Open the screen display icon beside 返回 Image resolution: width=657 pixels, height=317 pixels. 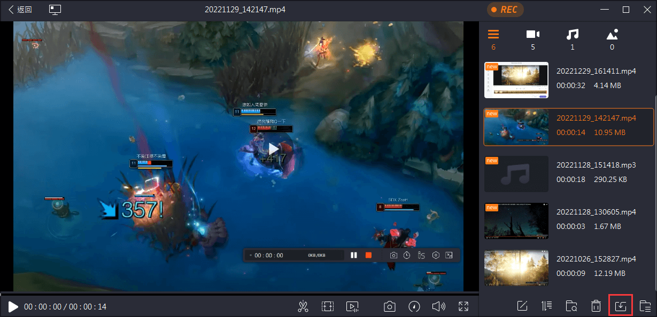pyautogui.click(x=55, y=10)
